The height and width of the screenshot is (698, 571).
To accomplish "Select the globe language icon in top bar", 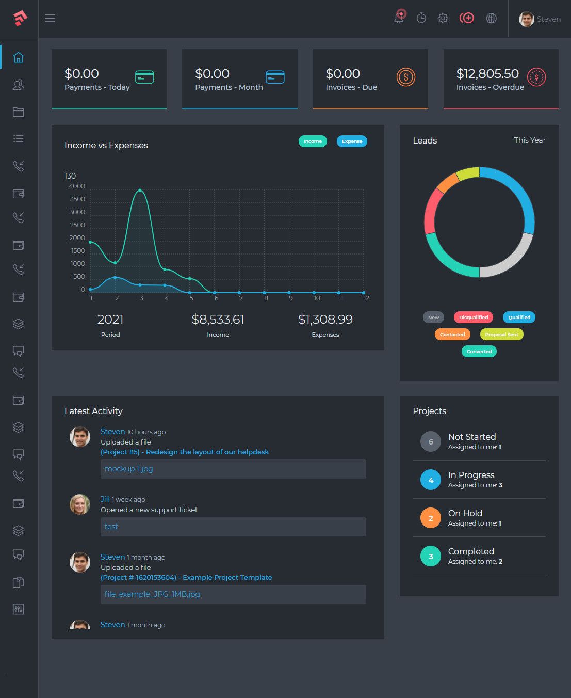I will point(492,18).
